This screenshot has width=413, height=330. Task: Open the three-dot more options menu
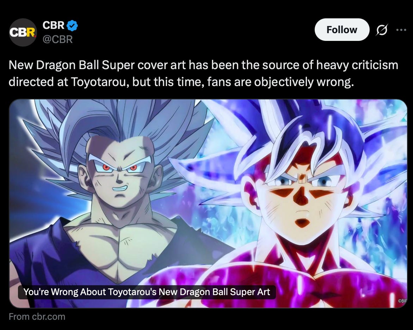pos(401,30)
